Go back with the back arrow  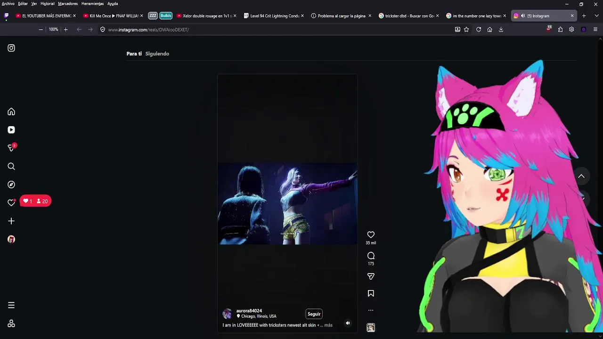pyautogui.click(x=79, y=29)
